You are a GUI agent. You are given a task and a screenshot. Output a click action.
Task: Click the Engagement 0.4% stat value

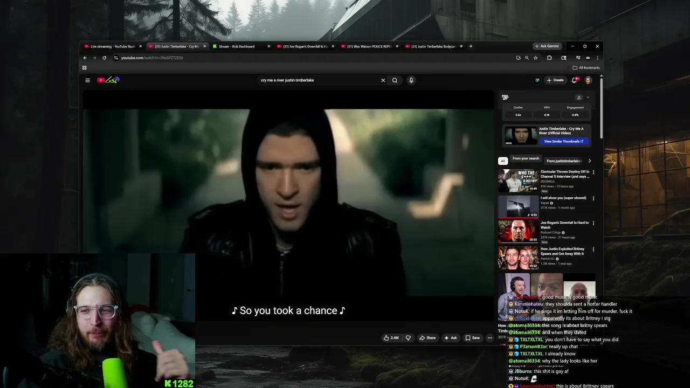pyautogui.click(x=575, y=115)
